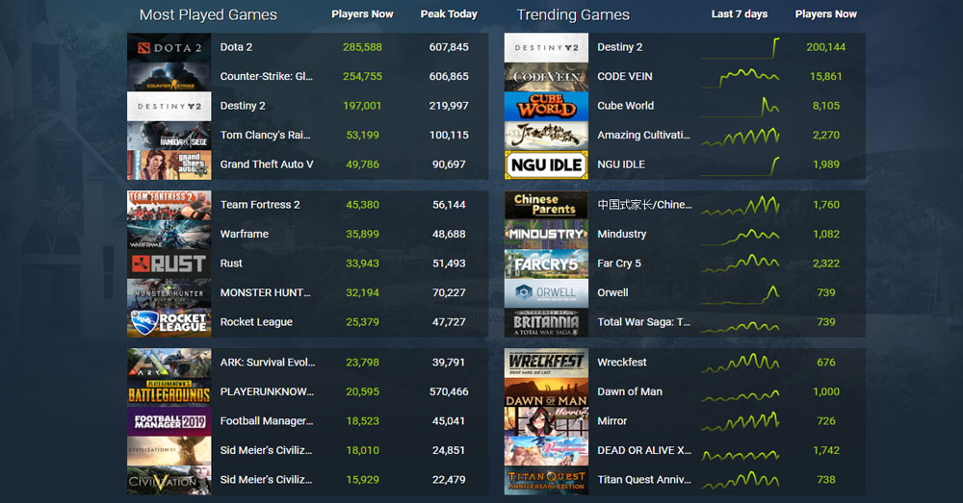This screenshot has width=963, height=503.
Task: Open the MONSTER HUNT... game name
Action: (266, 293)
